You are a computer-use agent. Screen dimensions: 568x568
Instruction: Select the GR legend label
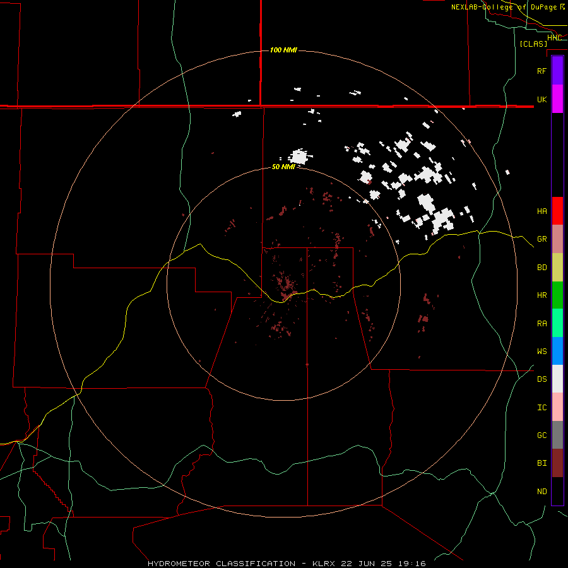541,239
